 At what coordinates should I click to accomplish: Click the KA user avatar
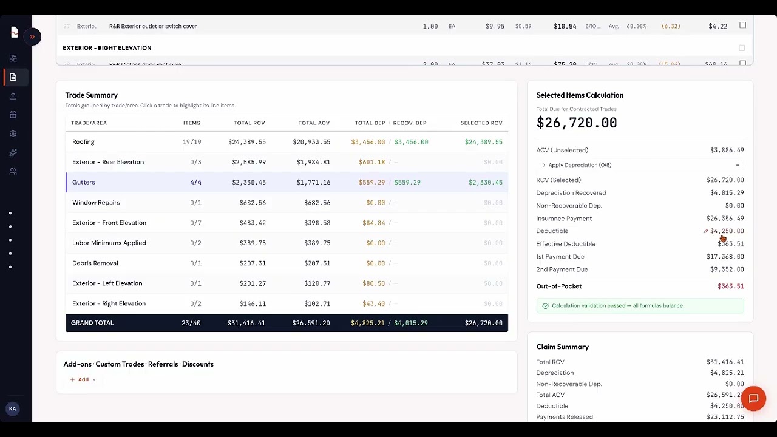coord(12,409)
